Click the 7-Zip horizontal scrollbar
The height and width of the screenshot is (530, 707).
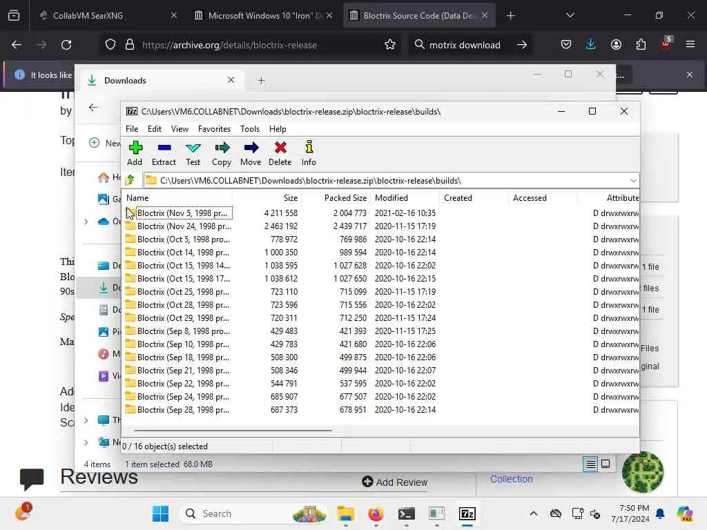coord(233,431)
